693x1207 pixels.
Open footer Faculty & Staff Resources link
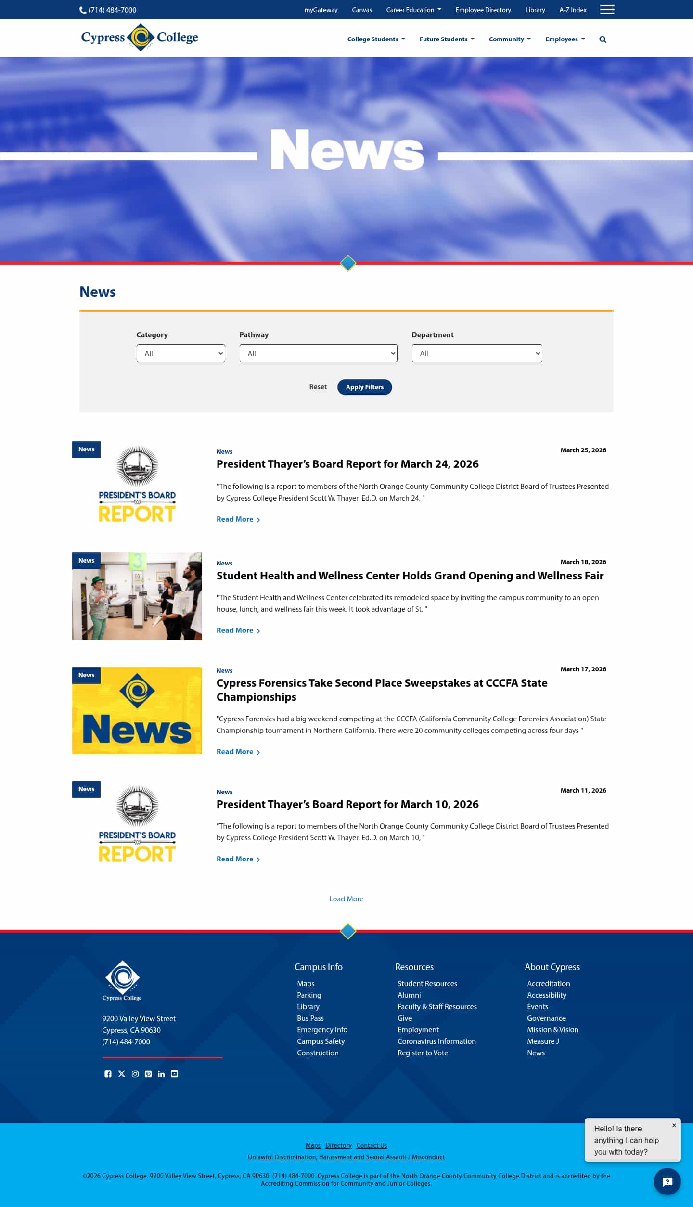437,1007
